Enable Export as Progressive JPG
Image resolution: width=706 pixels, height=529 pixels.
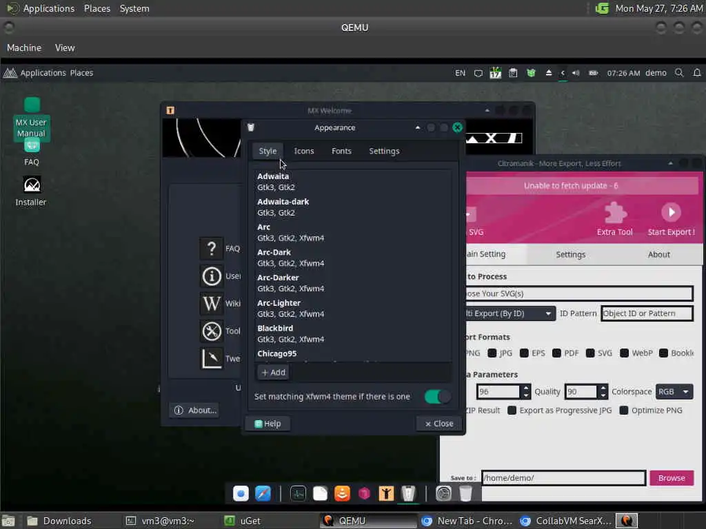pos(512,411)
